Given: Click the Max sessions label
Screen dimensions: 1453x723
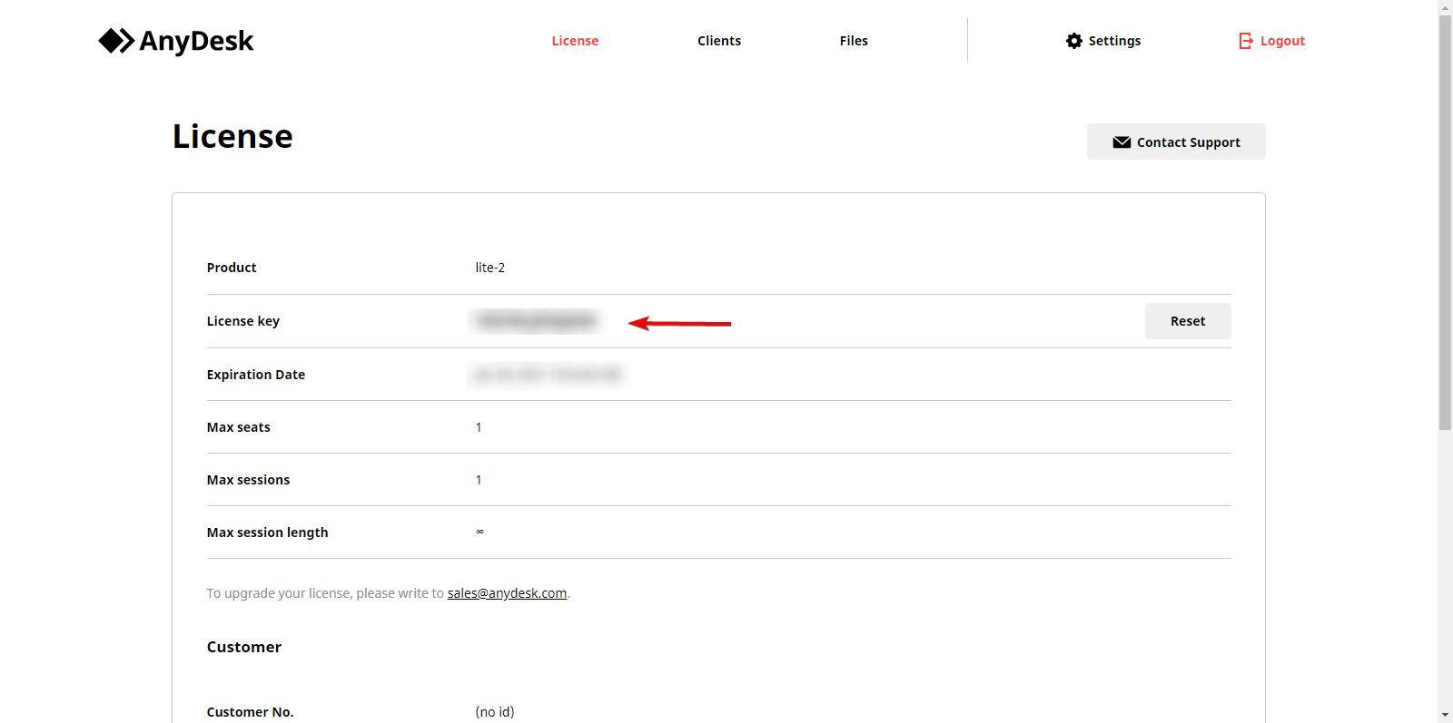Looking at the screenshot, I should [x=248, y=480].
